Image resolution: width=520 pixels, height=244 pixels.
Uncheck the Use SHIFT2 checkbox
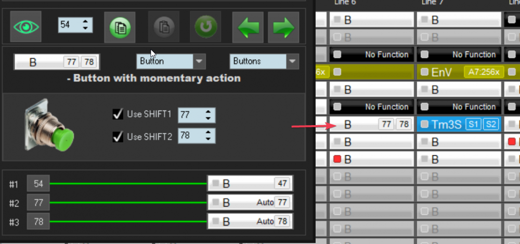(x=118, y=137)
